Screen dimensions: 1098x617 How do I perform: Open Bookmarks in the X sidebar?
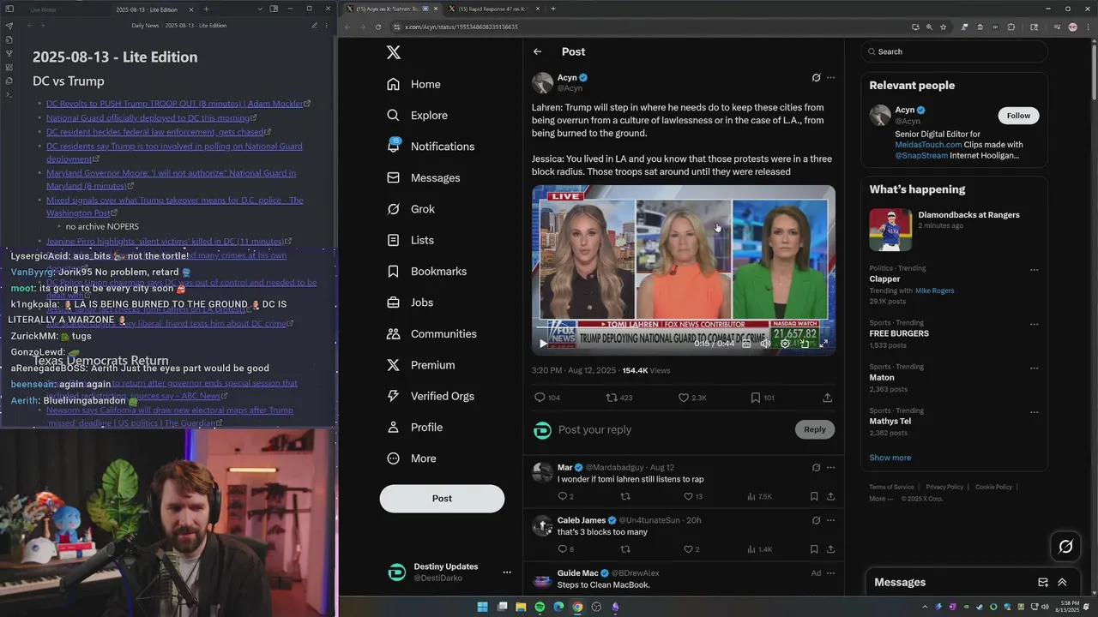coord(427,271)
